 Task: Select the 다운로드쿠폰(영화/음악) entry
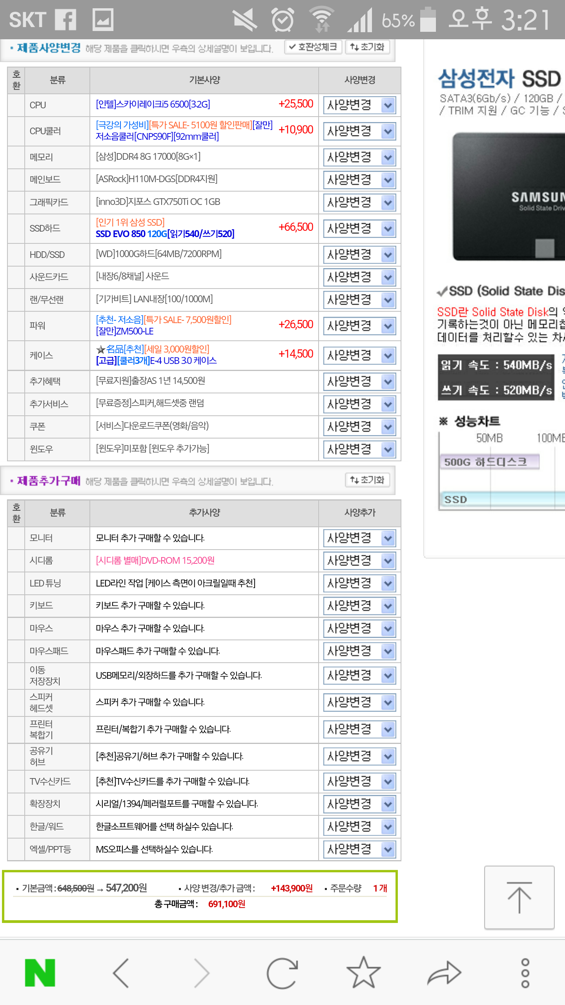tap(152, 426)
